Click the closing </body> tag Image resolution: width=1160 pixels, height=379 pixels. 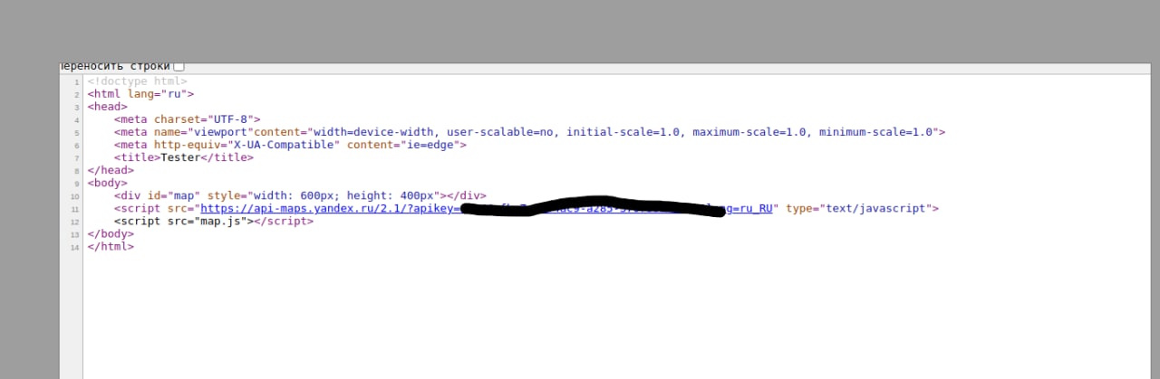111,233
